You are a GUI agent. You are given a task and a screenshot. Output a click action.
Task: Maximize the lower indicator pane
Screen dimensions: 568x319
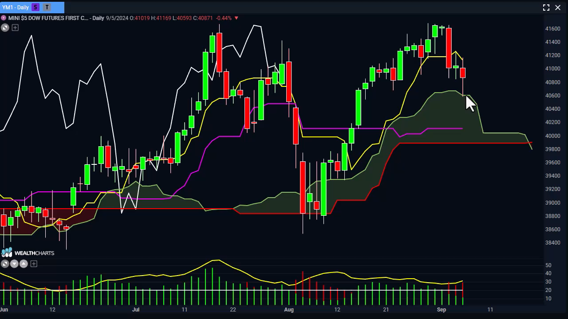point(4,264)
